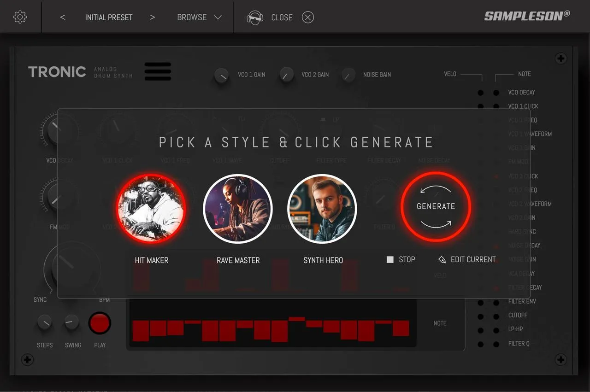The image size is (590, 392).
Task: Click the bottom-left plus screw icon
Action: point(28,360)
